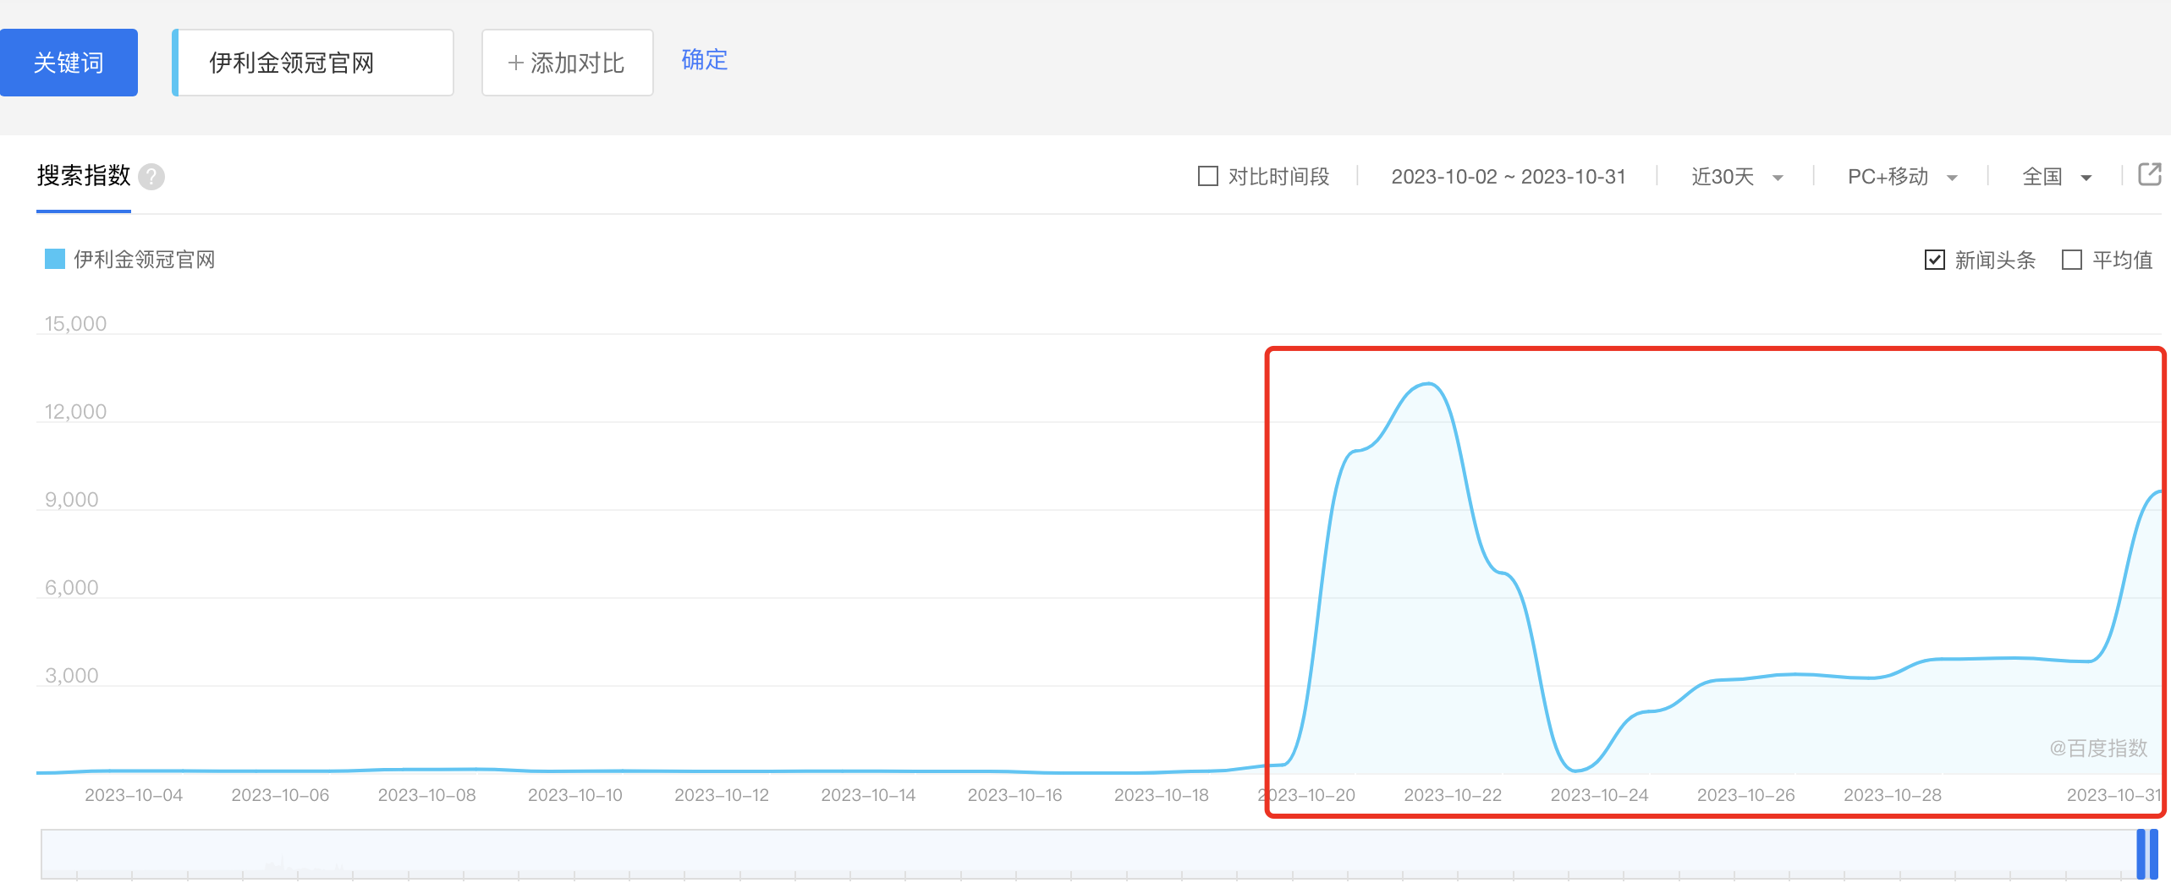2171x883 pixels.
Task: Toggle the 伊利金领冠官网 legend color swatch
Action: point(55,259)
